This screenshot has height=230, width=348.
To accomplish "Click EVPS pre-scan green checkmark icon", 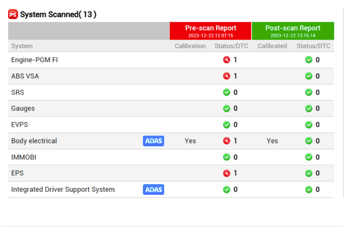I will 227,125.
